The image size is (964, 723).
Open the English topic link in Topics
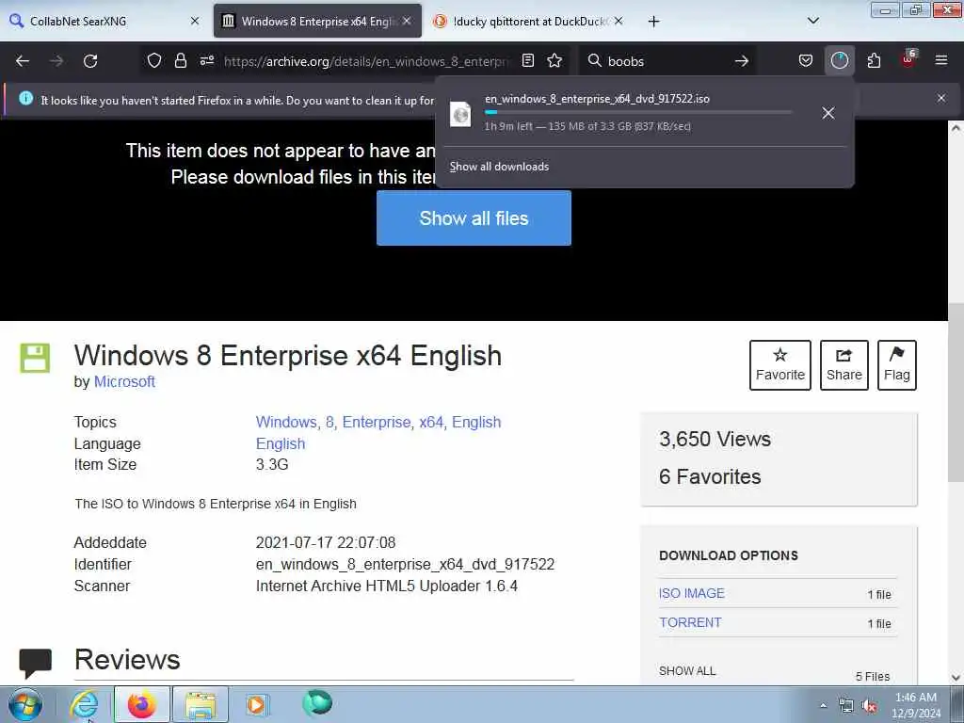tap(476, 423)
